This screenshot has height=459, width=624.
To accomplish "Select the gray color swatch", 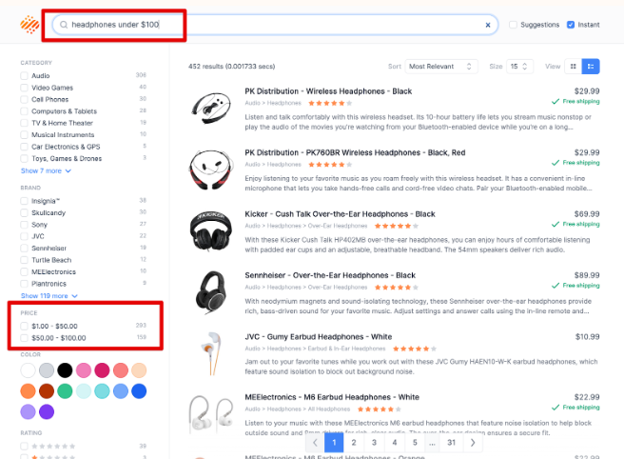I will (47, 370).
